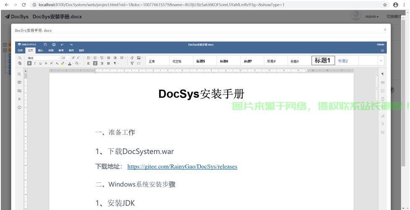This screenshot has height=210, width=410.
Task: Switch to the 参考 tab
Action: (x=61, y=50)
